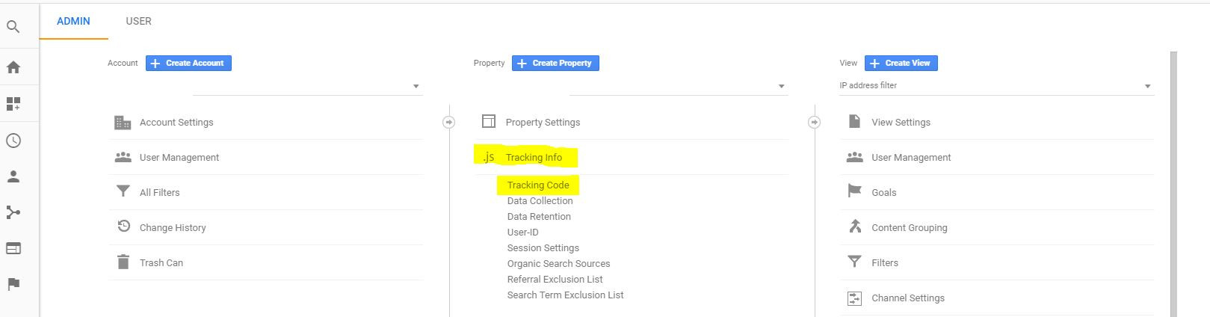
Task: Open the Acquisition arrows icon
Action: coord(13,212)
